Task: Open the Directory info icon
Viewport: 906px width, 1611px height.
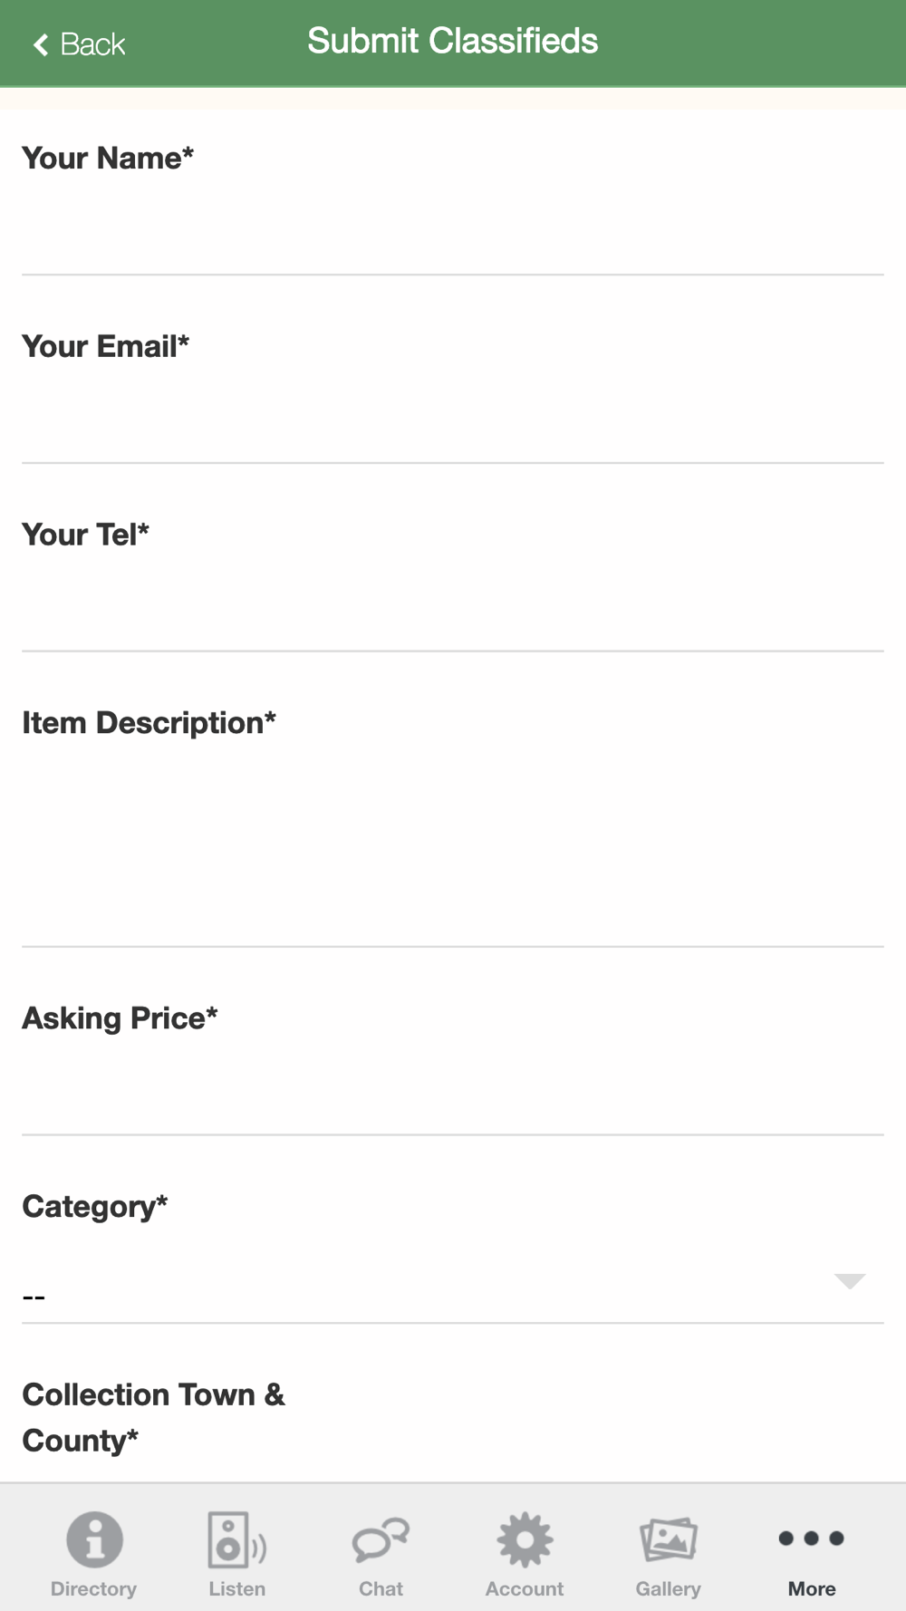Action: click(x=94, y=1539)
